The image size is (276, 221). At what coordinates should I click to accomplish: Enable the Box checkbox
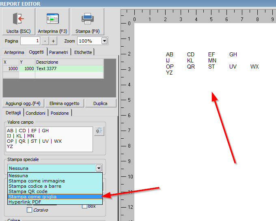(84, 206)
